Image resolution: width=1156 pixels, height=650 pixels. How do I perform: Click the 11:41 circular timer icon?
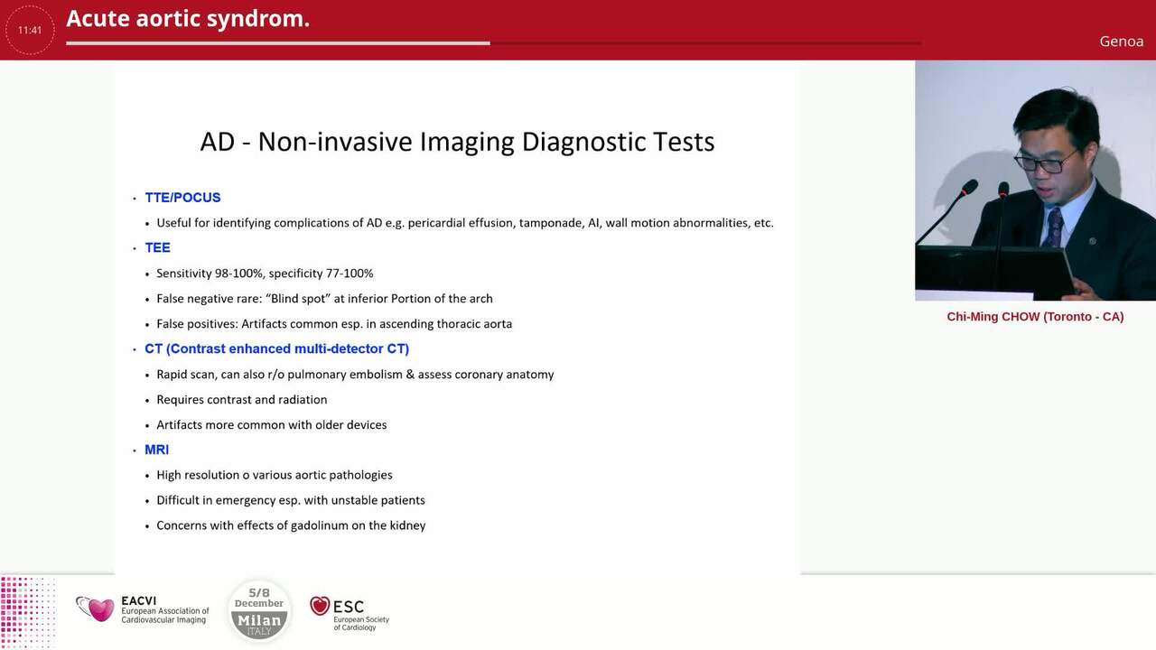tap(30, 30)
